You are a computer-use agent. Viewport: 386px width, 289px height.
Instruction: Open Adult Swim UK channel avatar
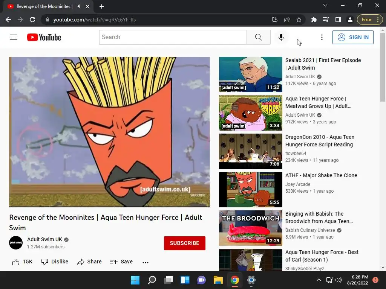coord(16,243)
